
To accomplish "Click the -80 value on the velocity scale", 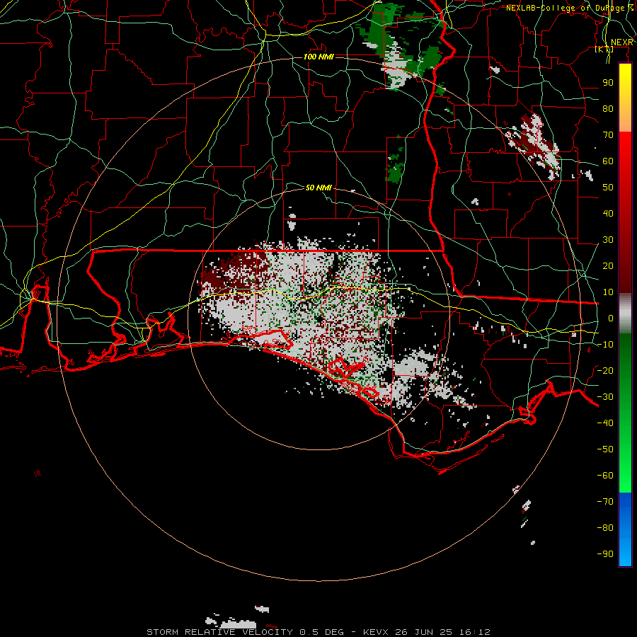I will pos(605,528).
